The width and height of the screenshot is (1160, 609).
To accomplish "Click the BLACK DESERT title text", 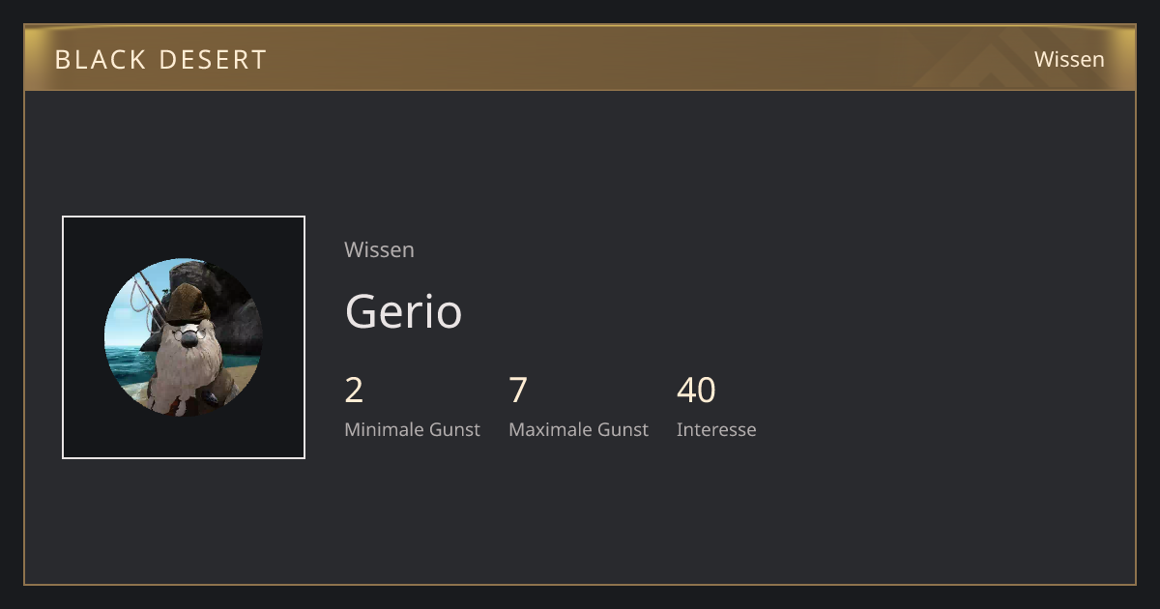I will click(x=160, y=59).
